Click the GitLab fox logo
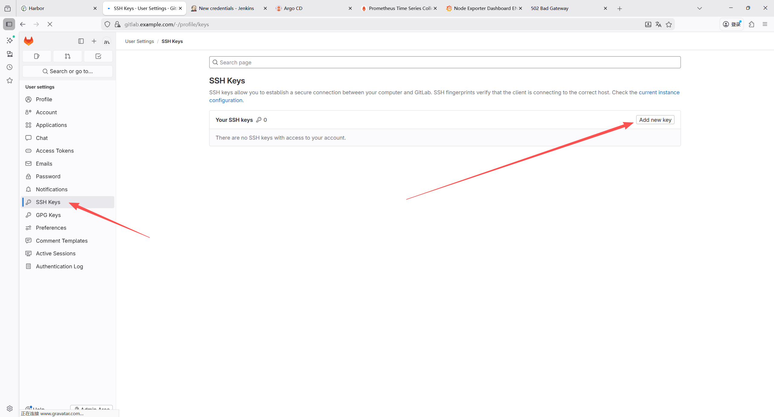This screenshot has width=774, height=417. coord(28,41)
